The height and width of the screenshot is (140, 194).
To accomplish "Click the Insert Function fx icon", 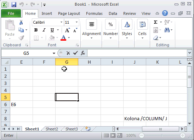I will tap(83, 53).
